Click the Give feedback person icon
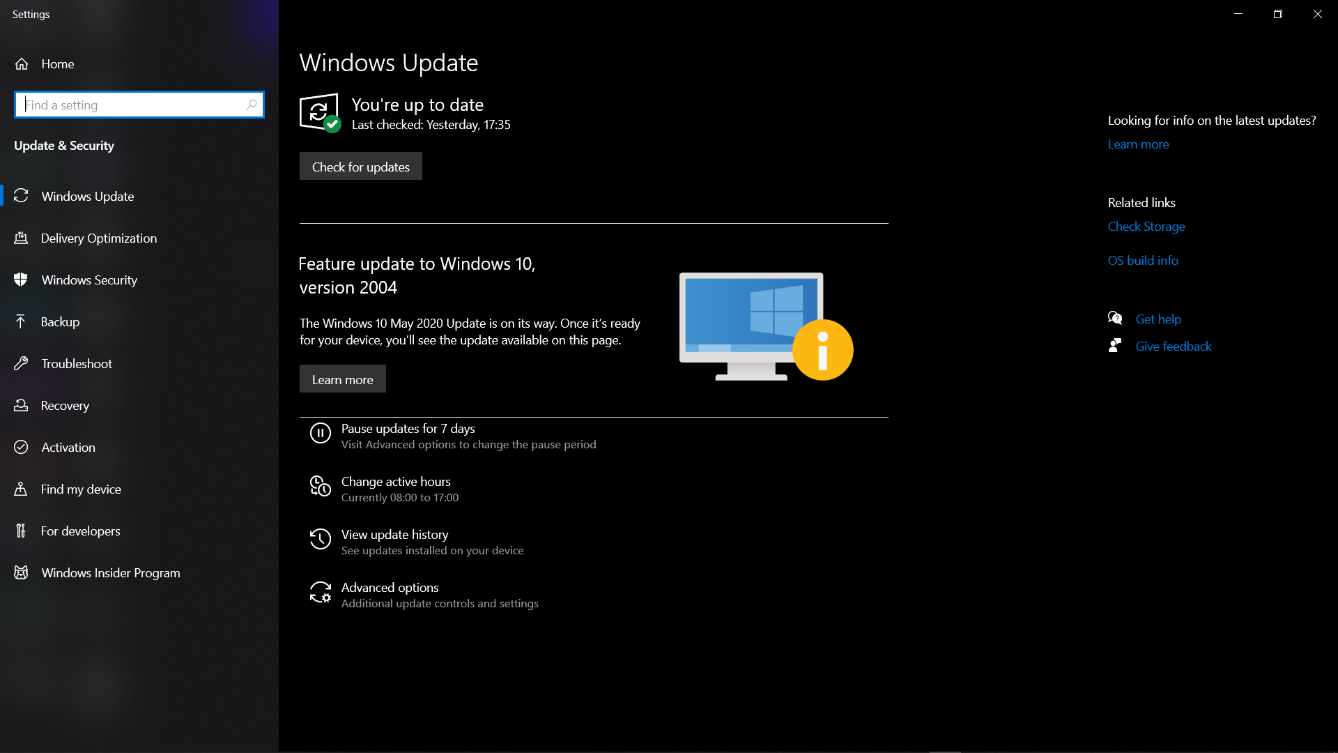1338x753 pixels. (1115, 346)
